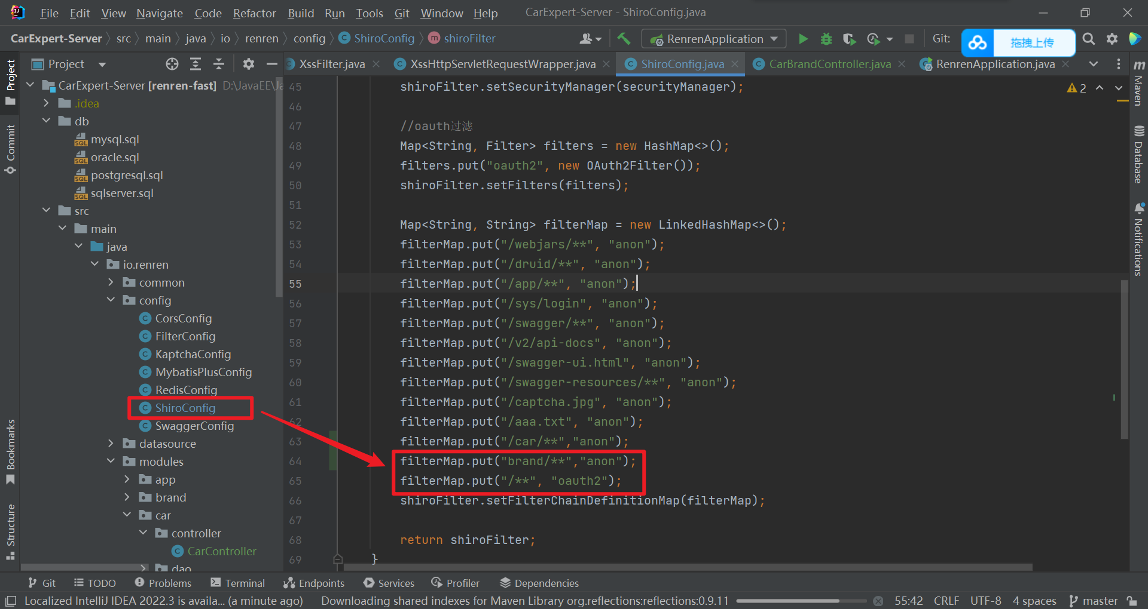Select opened file target icon in Project panel
Image resolution: width=1148 pixels, height=609 pixels.
172,64
